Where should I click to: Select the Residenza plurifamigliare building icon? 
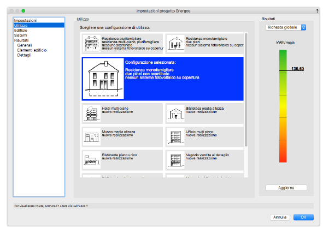[x=92, y=44]
